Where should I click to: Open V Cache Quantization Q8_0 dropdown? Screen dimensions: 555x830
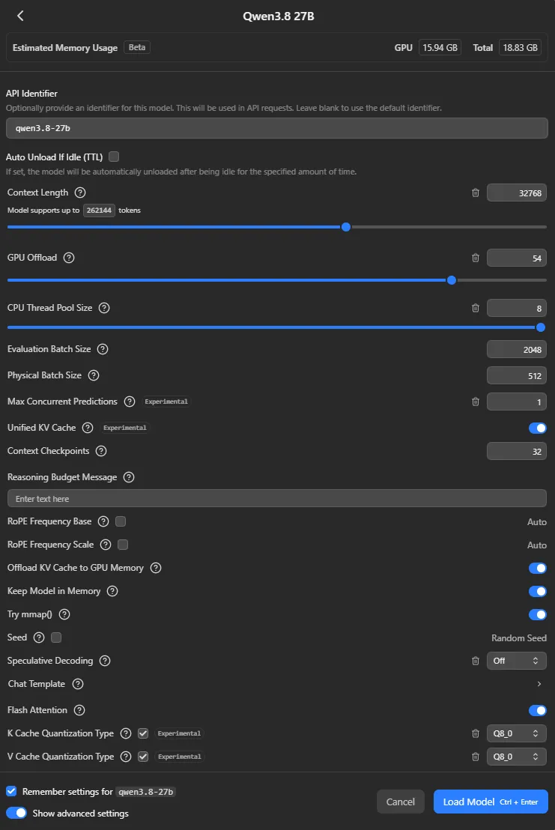click(x=516, y=757)
